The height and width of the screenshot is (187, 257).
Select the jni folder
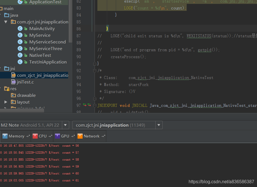click(x=13, y=69)
